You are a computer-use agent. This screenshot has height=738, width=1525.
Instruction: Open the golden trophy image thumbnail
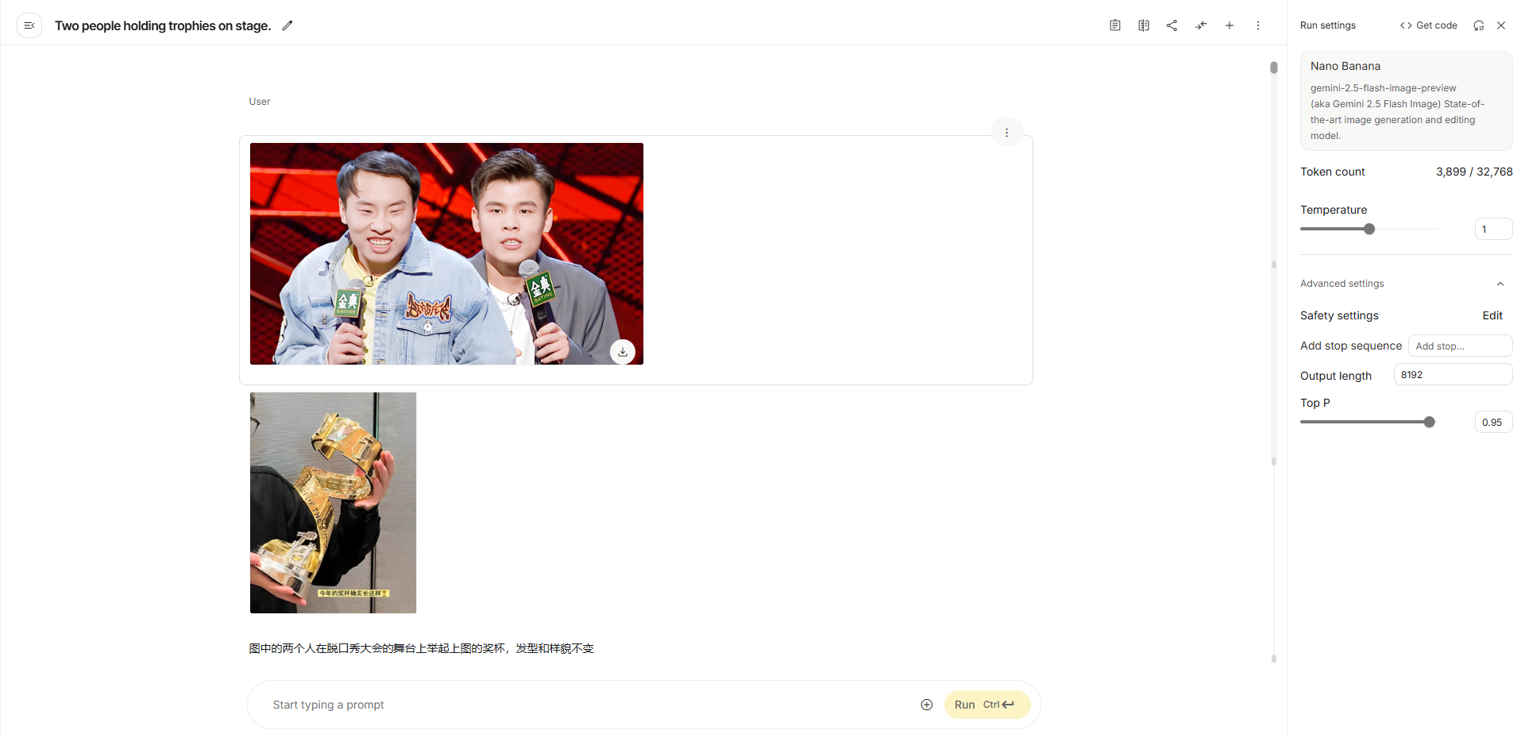[x=333, y=503]
